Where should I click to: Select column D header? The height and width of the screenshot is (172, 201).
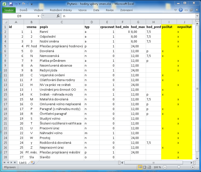92,22
